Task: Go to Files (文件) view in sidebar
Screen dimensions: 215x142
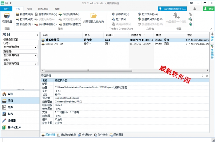Action: 20,107
